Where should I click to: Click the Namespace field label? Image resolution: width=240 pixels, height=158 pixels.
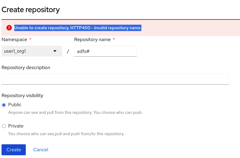pos(14,40)
